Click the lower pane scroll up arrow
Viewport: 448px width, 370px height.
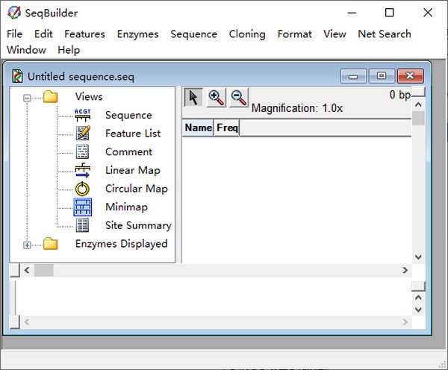[x=418, y=298]
